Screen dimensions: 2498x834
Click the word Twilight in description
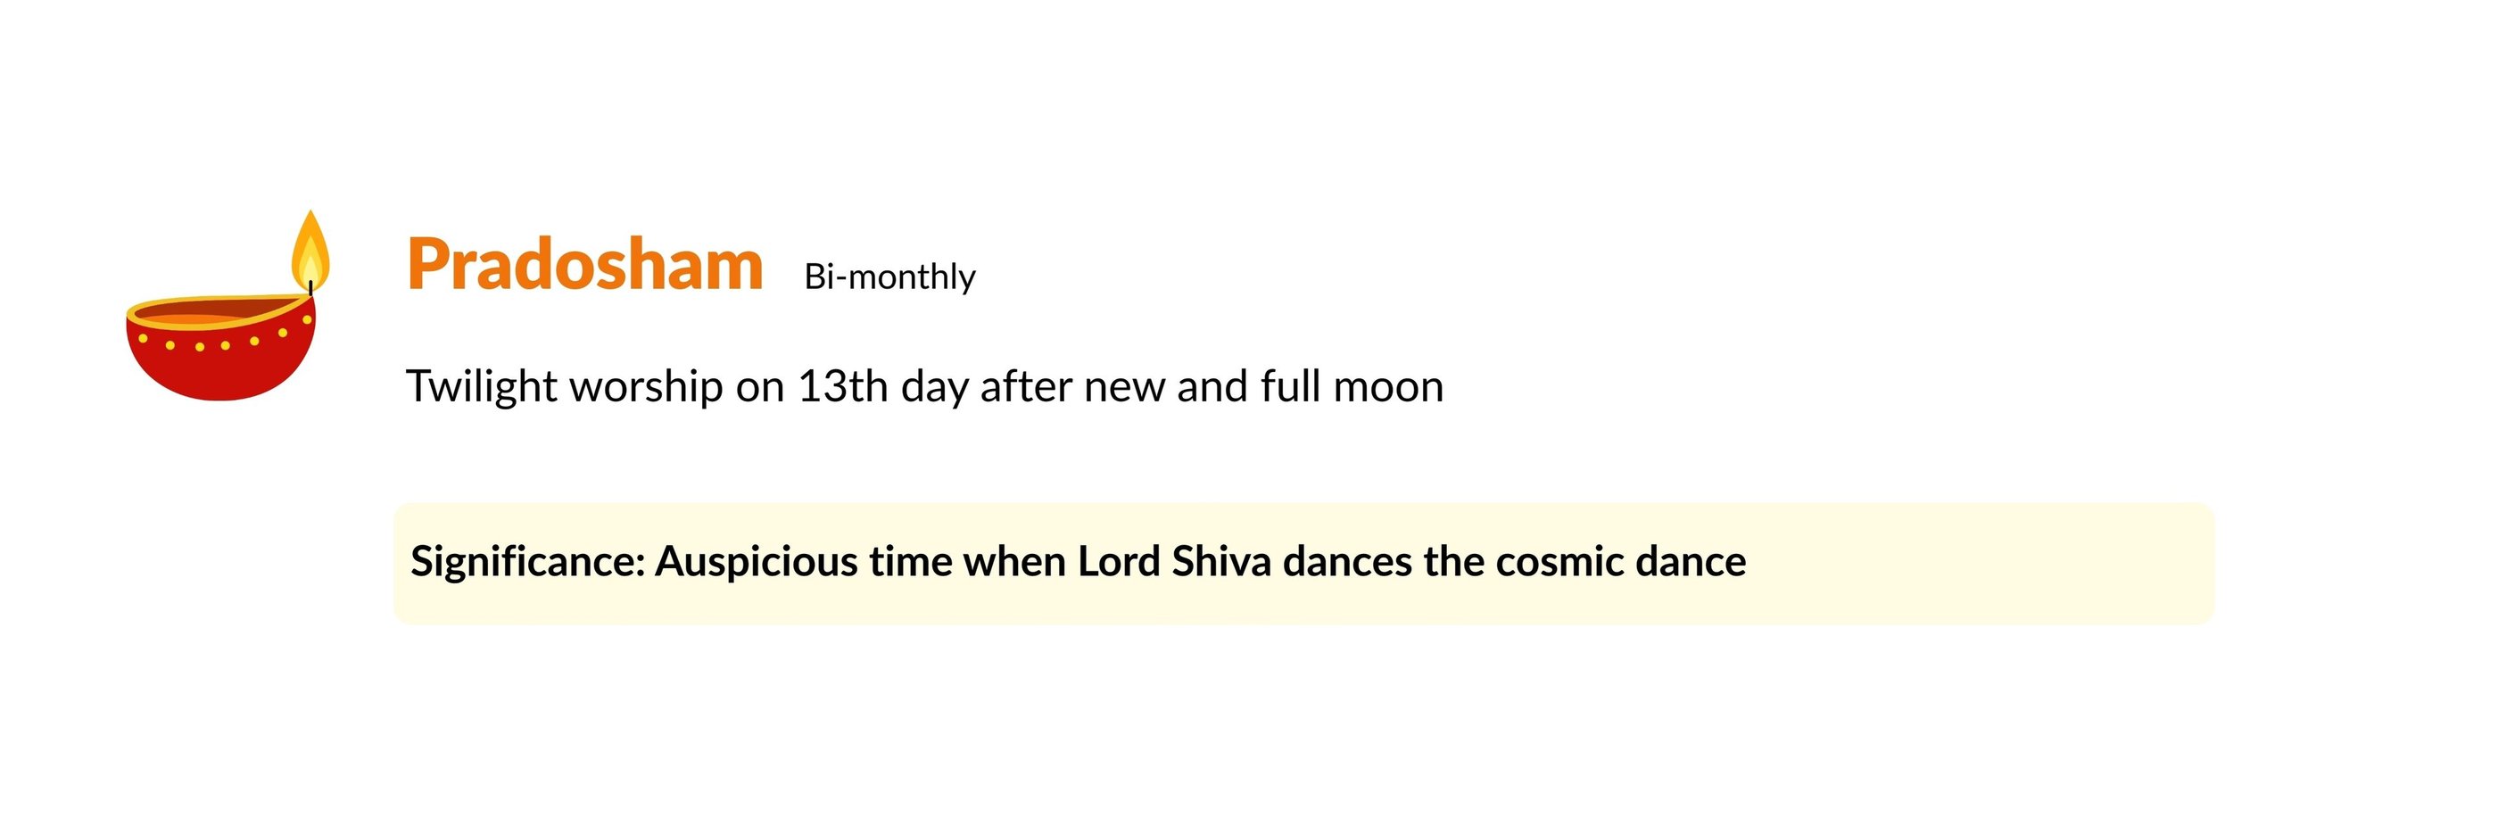tap(481, 386)
